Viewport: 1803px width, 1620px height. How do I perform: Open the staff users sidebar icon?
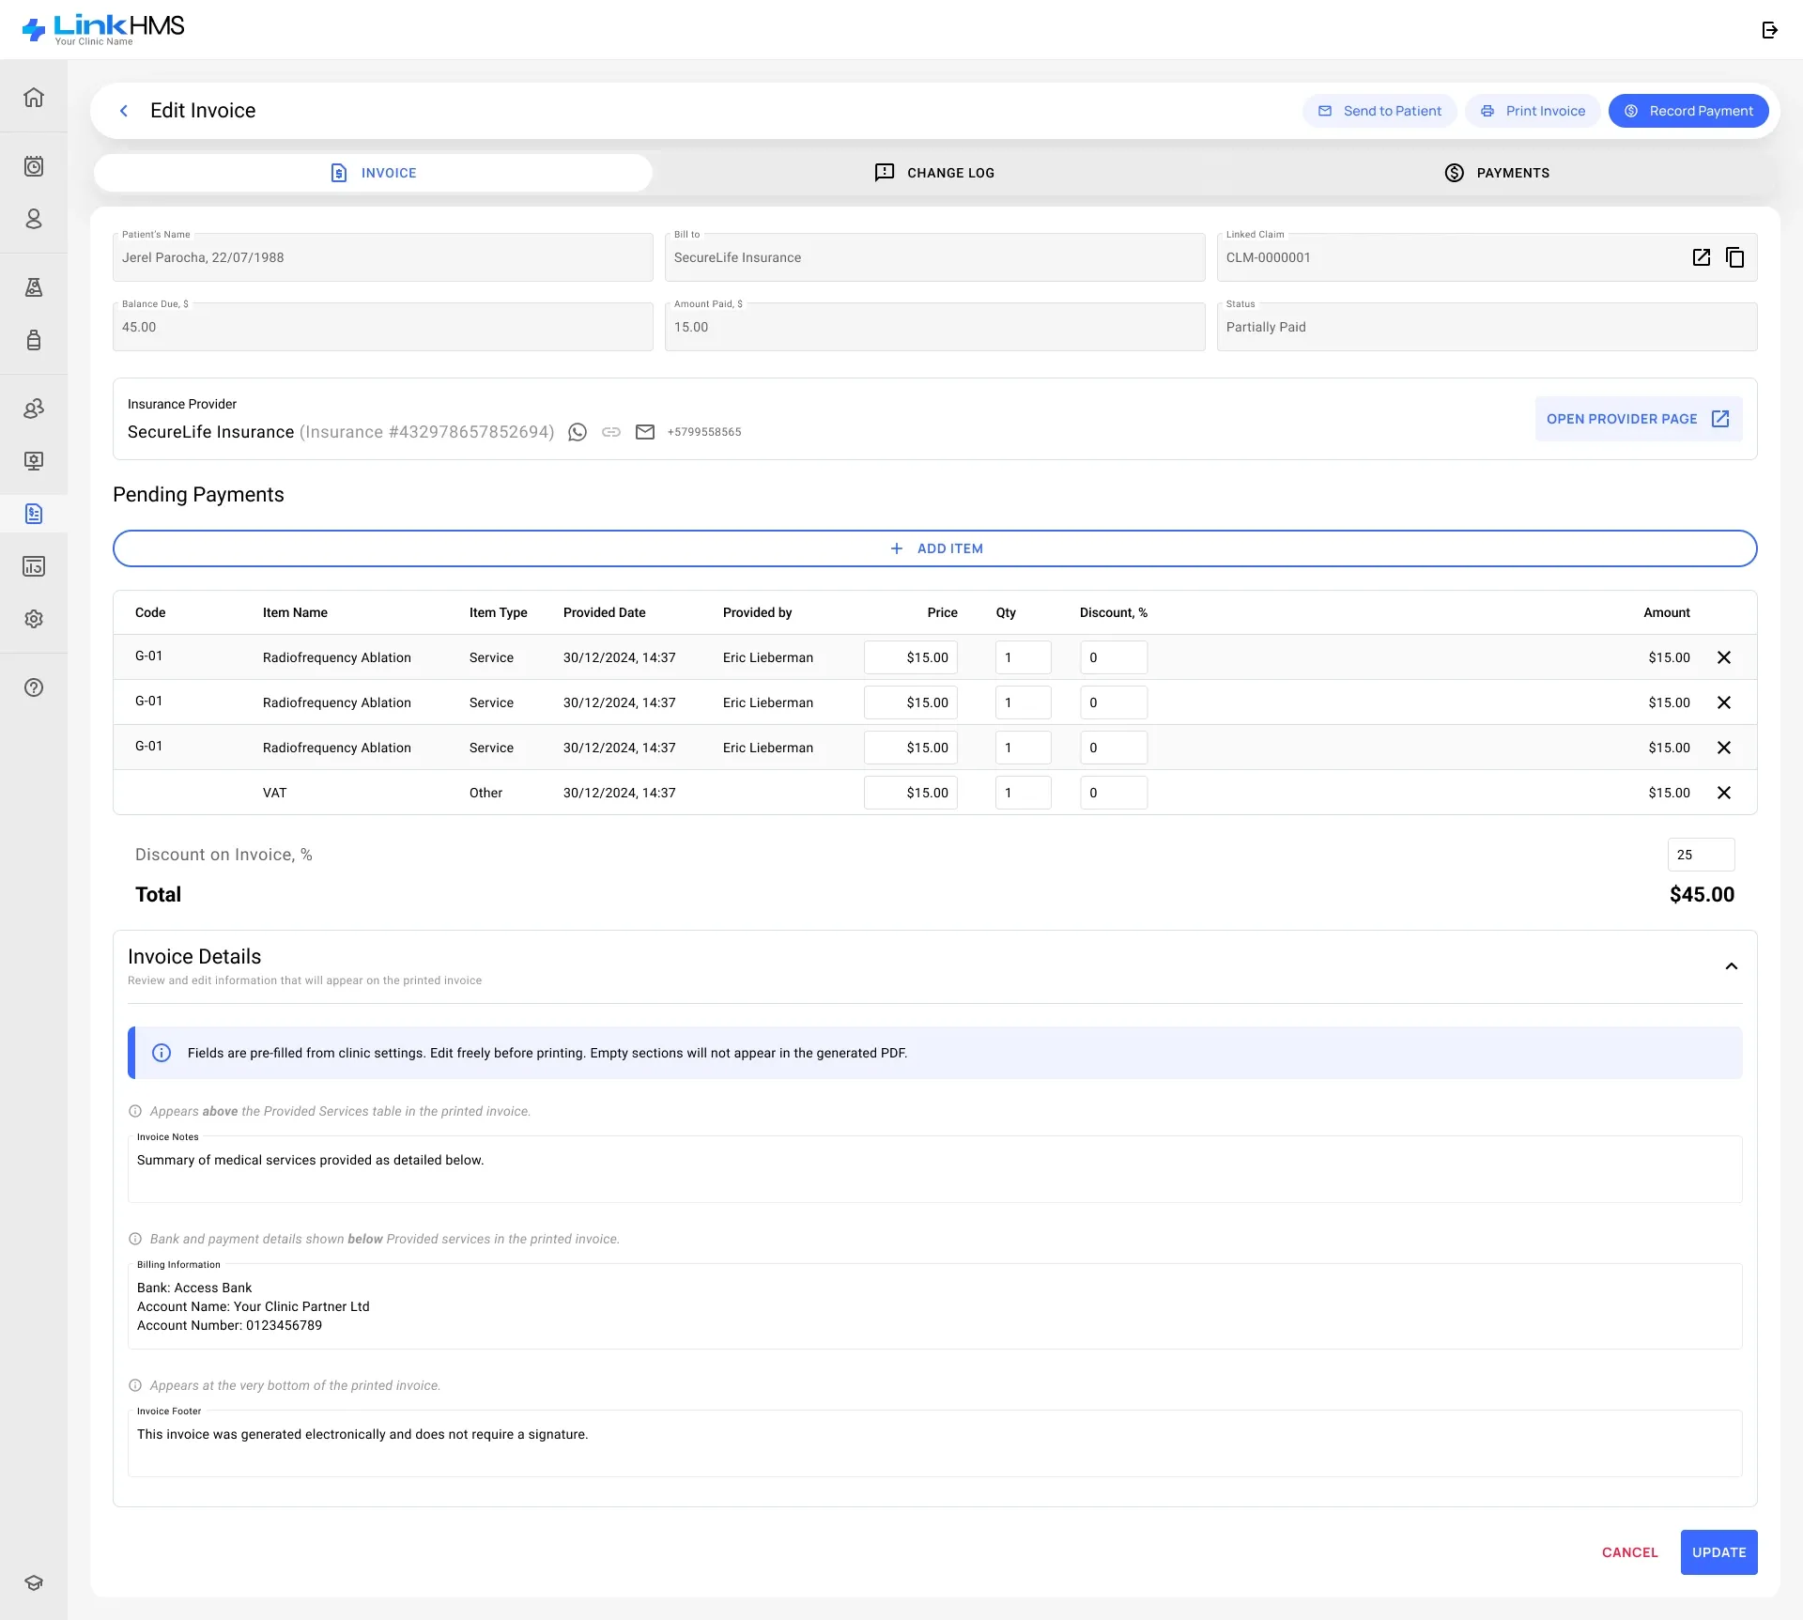tap(34, 409)
